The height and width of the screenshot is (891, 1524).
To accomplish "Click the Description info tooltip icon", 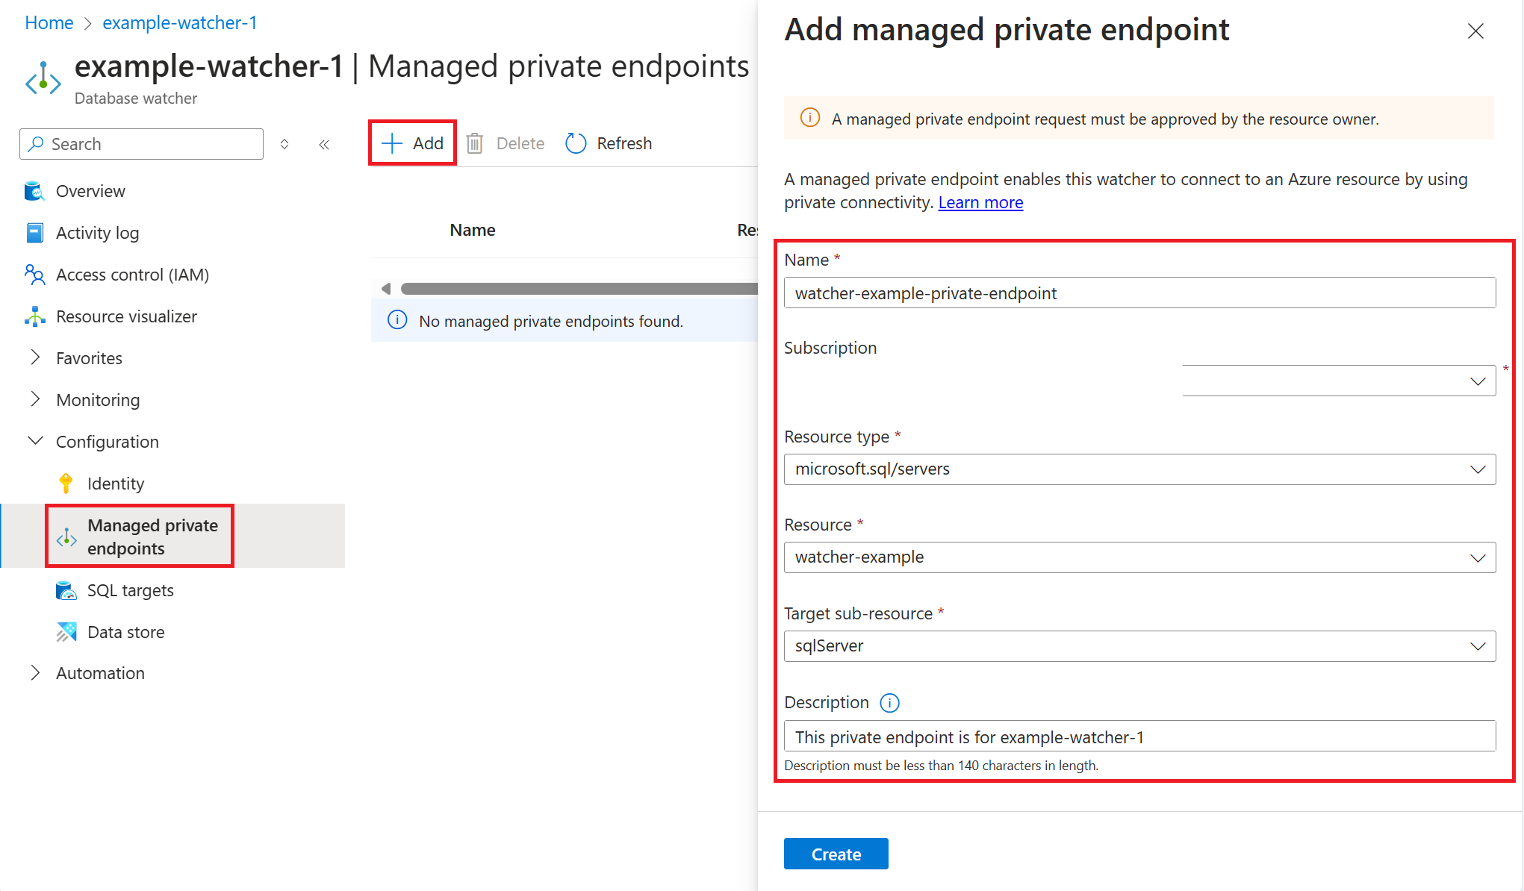I will coord(889,702).
